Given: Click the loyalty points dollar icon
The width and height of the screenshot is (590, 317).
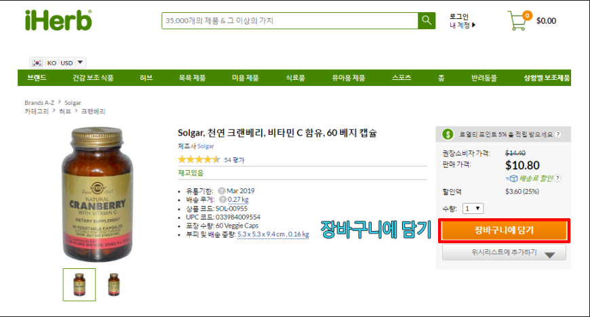Looking at the screenshot, I should click(x=448, y=134).
